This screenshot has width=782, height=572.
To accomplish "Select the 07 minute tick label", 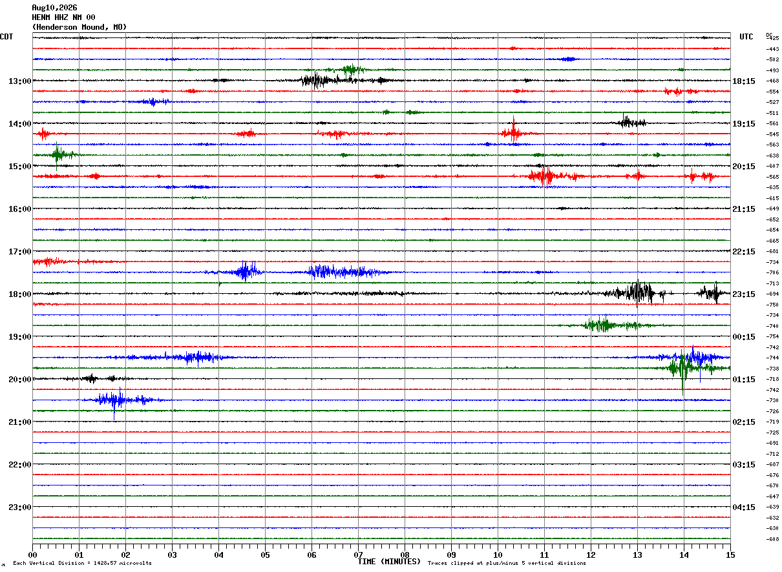I will tap(358, 555).
